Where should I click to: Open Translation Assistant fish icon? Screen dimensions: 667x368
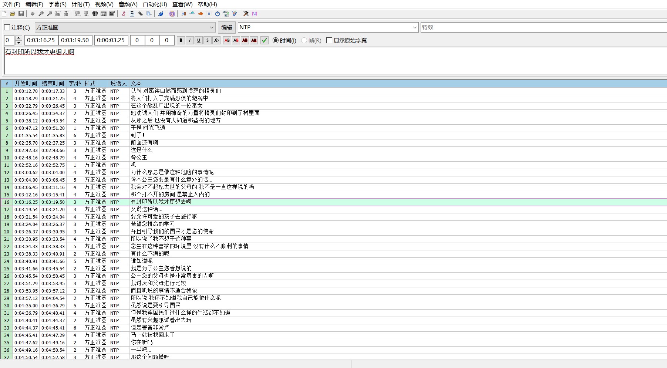pos(201,14)
